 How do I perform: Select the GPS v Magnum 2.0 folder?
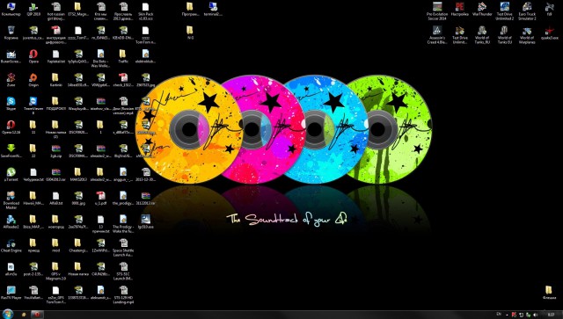[55, 272]
